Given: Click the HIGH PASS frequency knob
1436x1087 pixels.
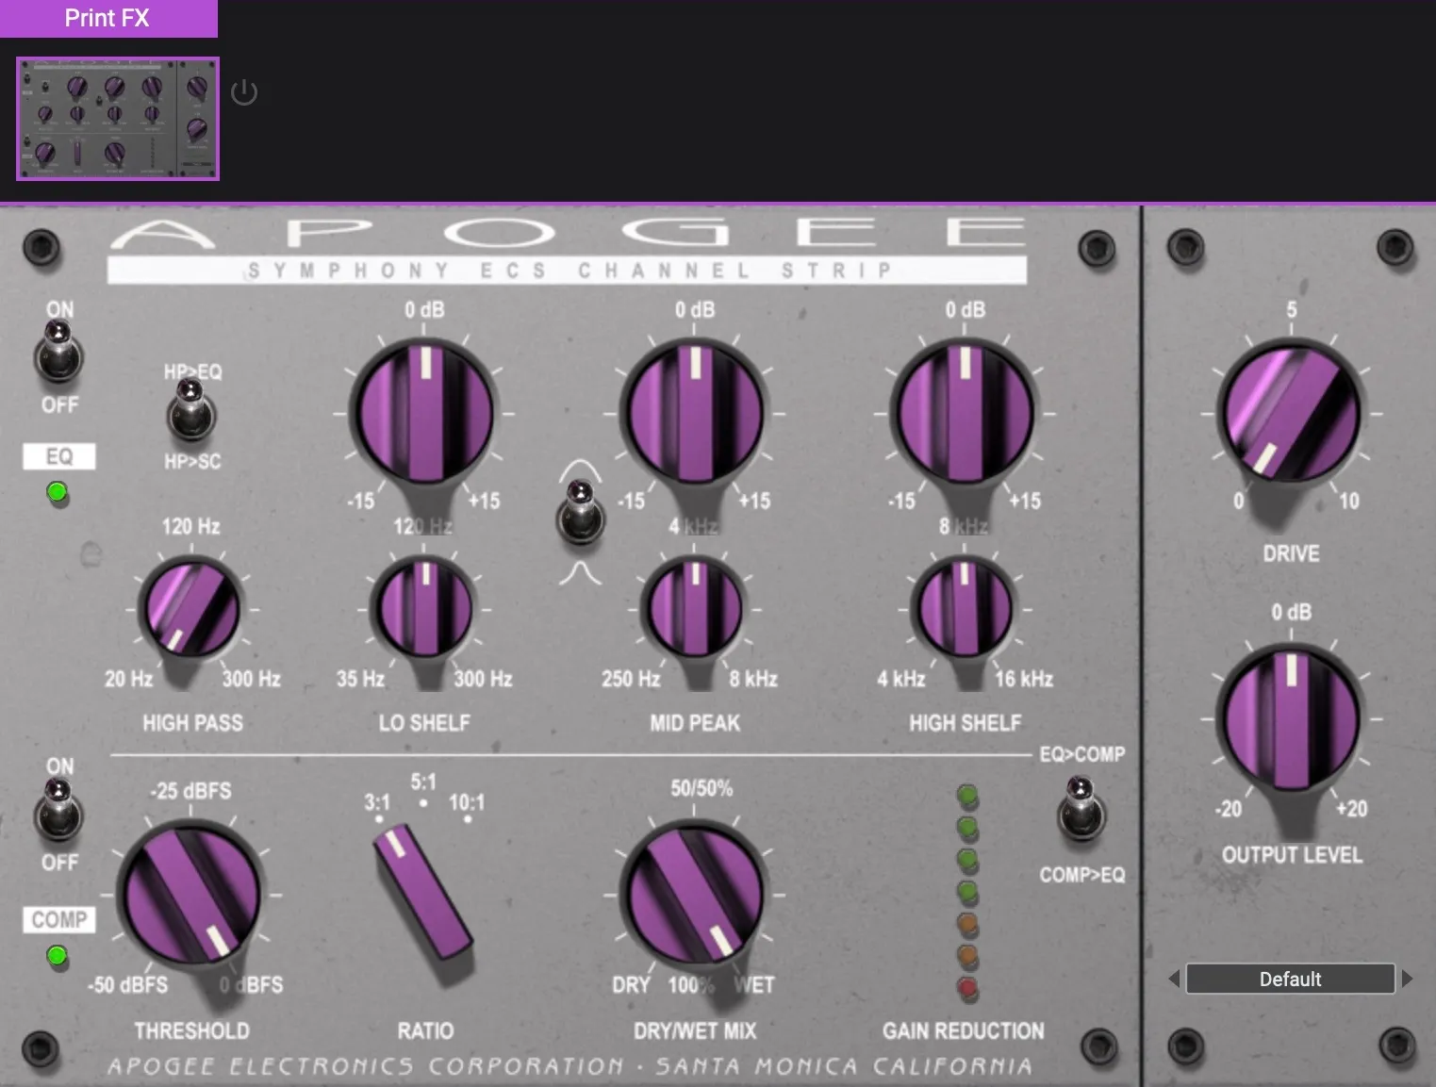Looking at the screenshot, I should pyautogui.click(x=190, y=609).
